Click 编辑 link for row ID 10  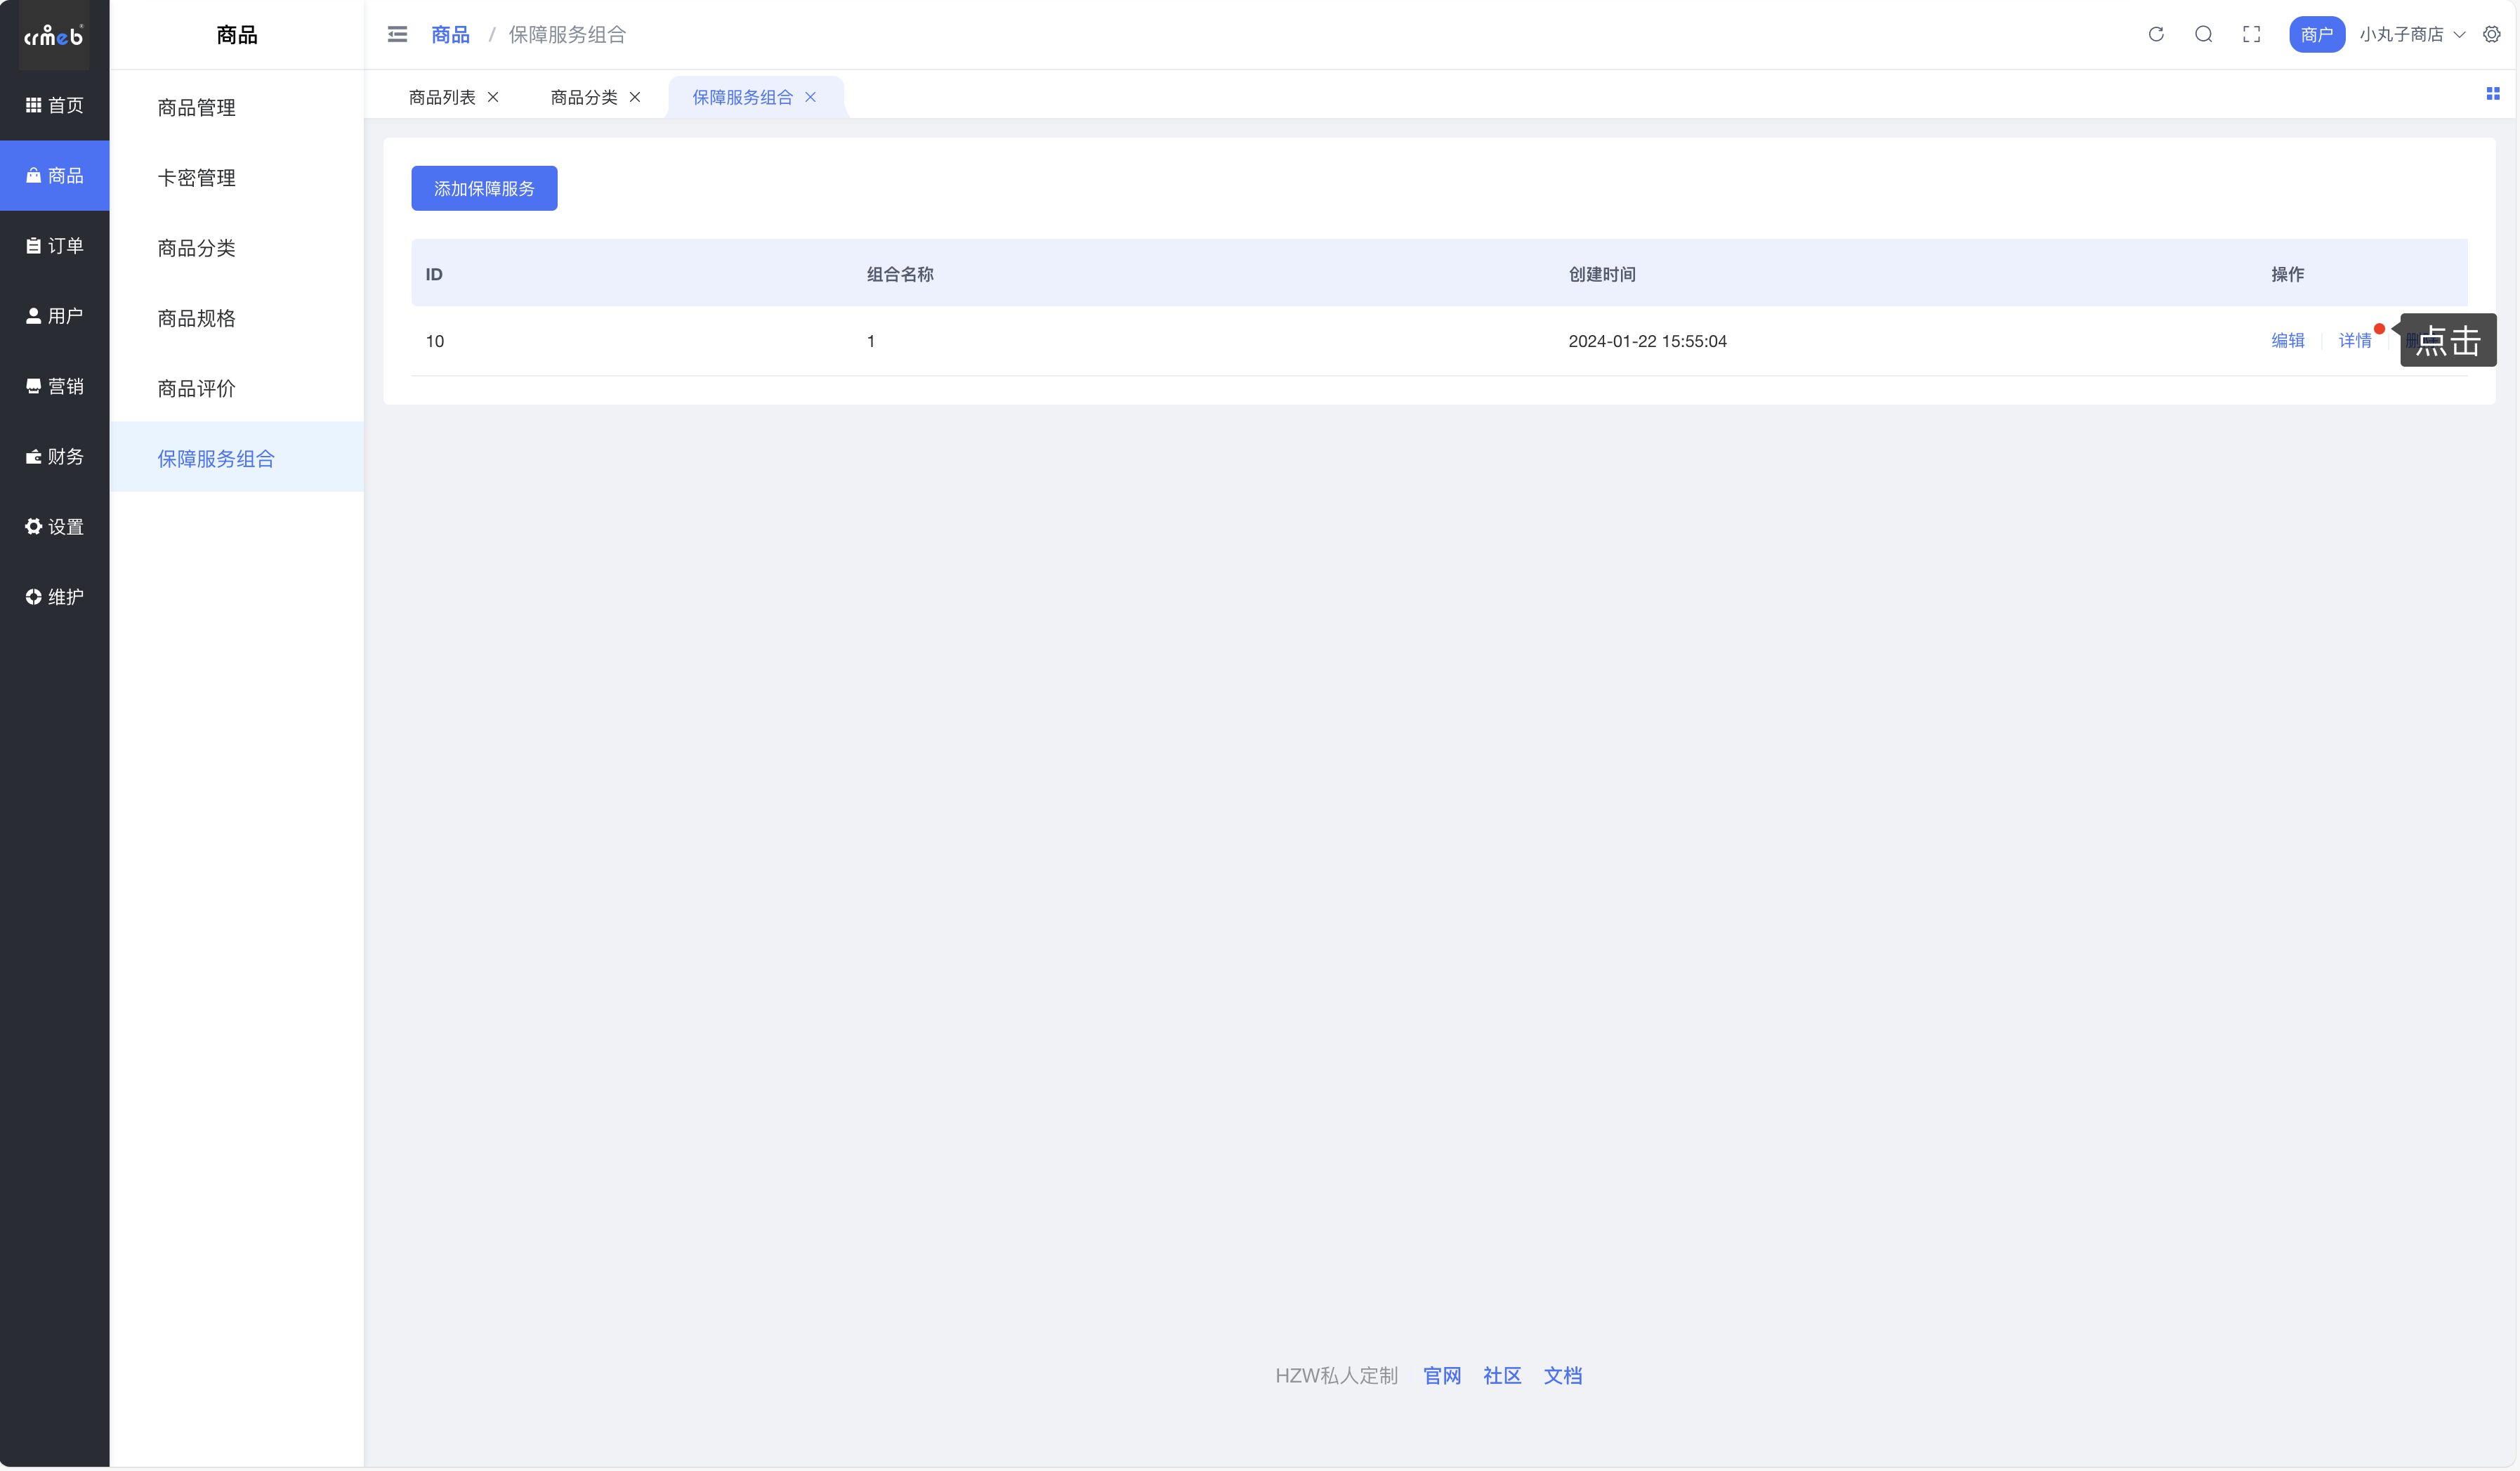coord(2287,341)
